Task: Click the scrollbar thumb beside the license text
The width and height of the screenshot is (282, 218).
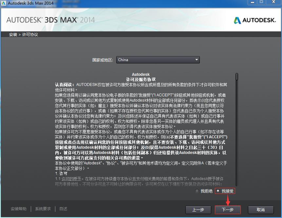Action: pyautogui.click(x=236, y=77)
